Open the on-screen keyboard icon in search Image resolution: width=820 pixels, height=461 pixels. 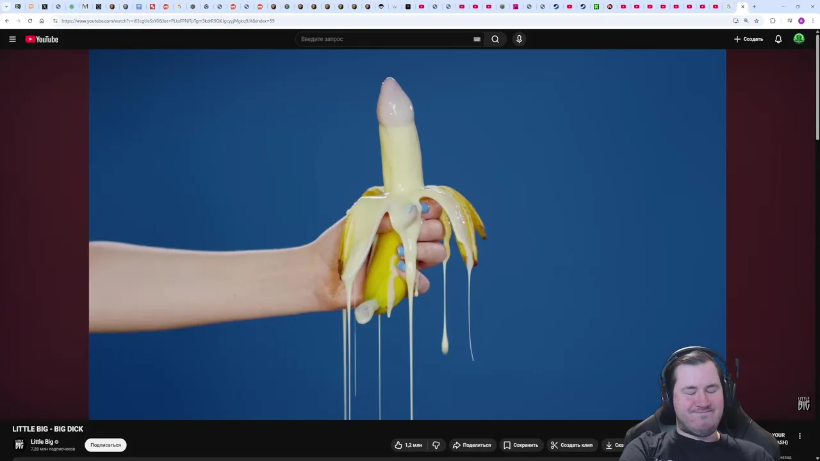[x=477, y=39]
